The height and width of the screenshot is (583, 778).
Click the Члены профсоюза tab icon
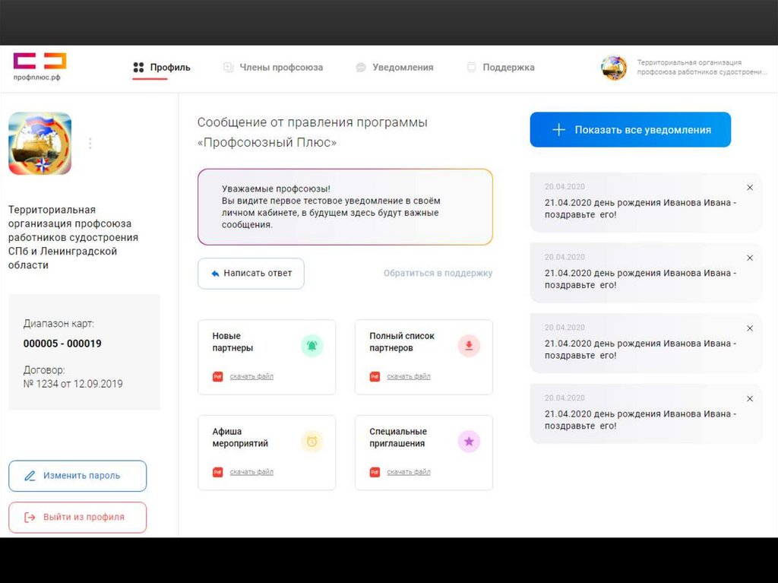228,67
